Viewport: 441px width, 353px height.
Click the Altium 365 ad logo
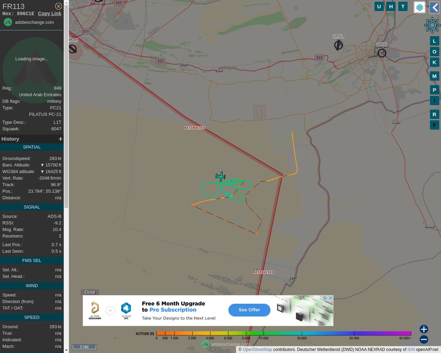click(126, 310)
